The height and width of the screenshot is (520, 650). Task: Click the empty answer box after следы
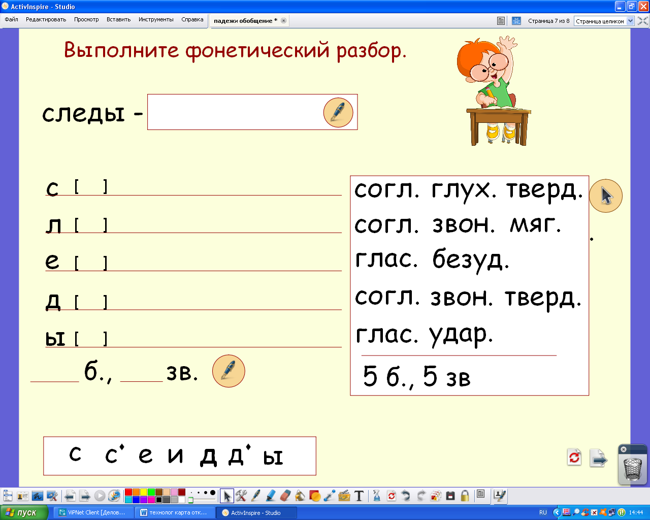tap(252, 112)
